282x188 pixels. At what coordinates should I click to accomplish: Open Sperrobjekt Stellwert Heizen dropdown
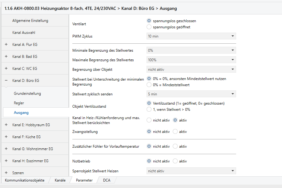click(191, 171)
